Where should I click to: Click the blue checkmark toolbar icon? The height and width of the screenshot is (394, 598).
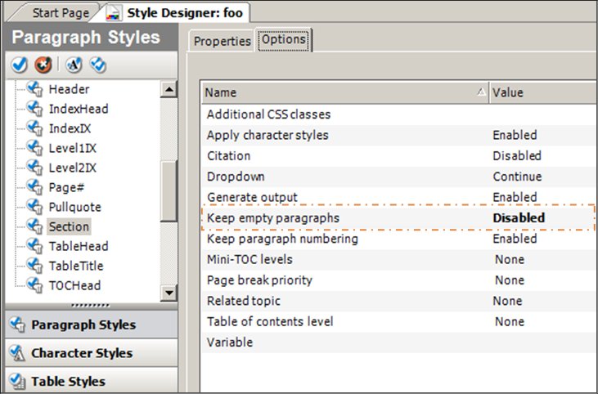pyautogui.click(x=20, y=65)
